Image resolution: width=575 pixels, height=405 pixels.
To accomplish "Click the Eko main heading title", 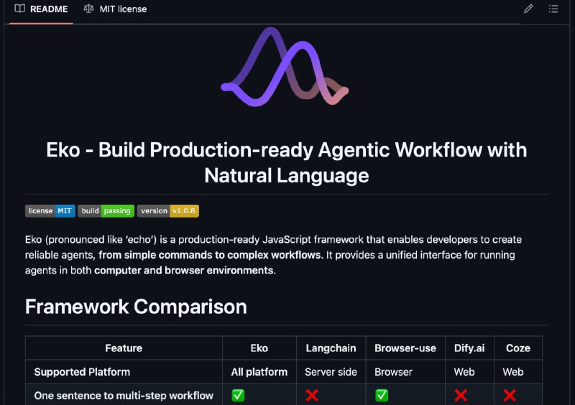I will [x=287, y=162].
